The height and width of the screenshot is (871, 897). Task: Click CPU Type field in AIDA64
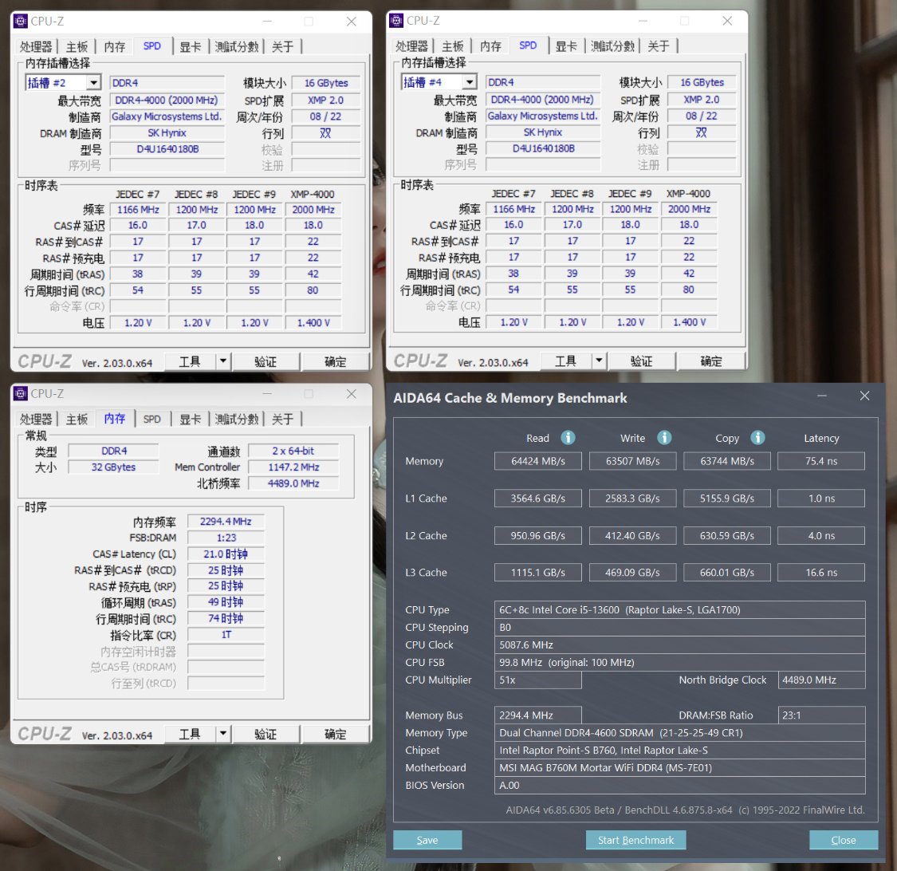[x=679, y=609]
